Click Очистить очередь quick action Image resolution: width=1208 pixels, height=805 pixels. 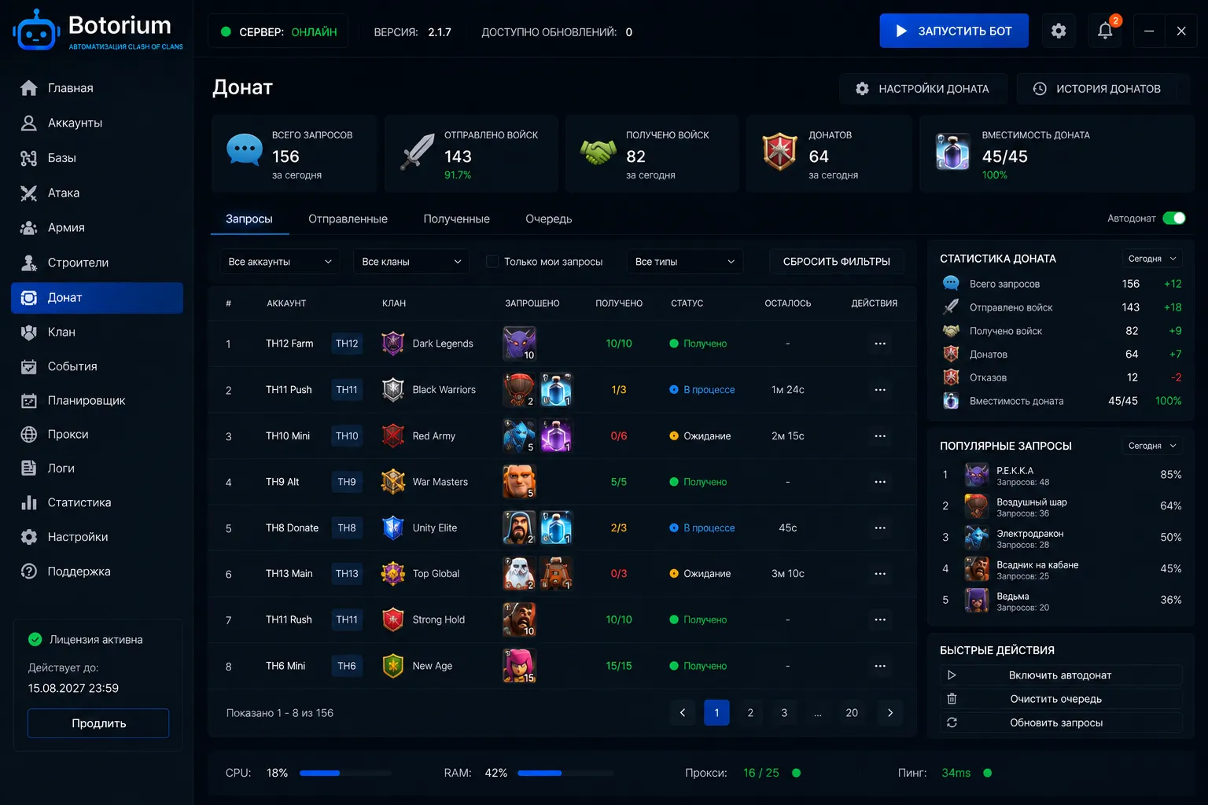[1061, 699]
